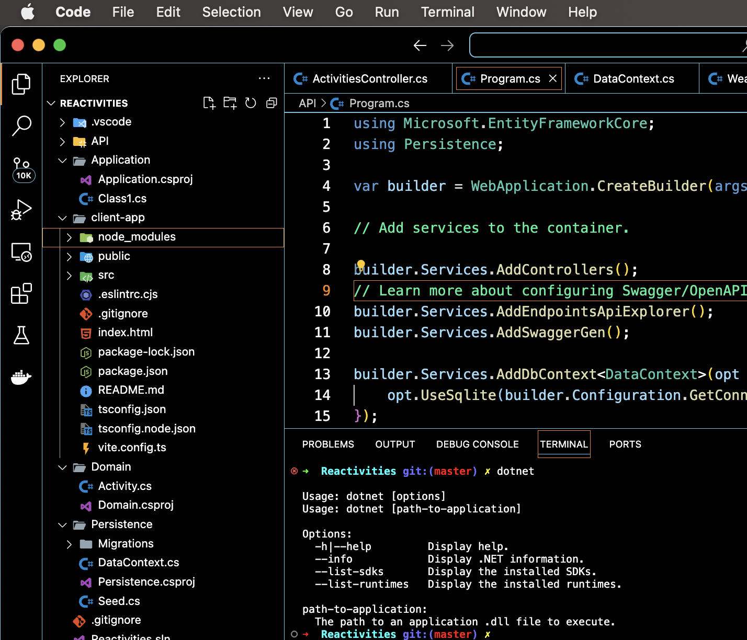Expand the node_modules folder
The height and width of the screenshot is (640, 747).
pos(69,237)
